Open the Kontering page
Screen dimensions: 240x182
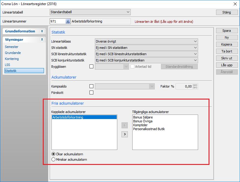click(12, 59)
